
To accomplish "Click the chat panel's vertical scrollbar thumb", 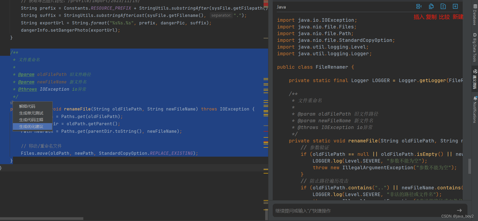I will (x=470, y=166).
